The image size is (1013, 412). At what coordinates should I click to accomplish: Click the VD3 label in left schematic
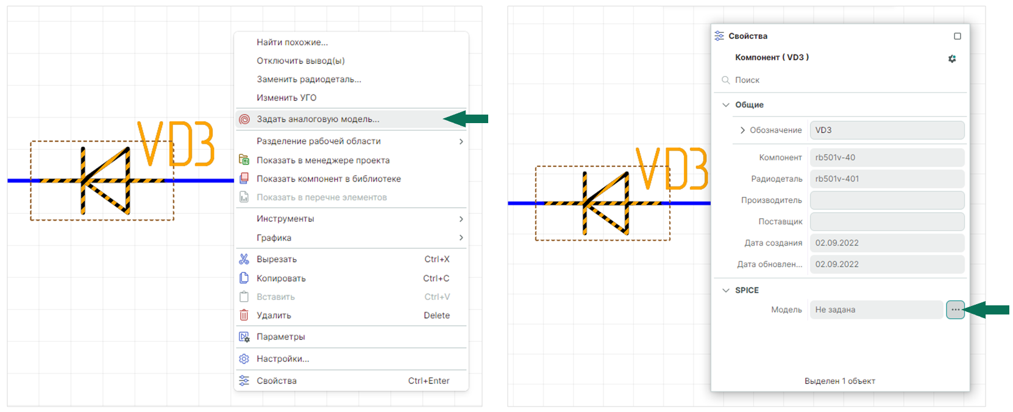(x=176, y=144)
